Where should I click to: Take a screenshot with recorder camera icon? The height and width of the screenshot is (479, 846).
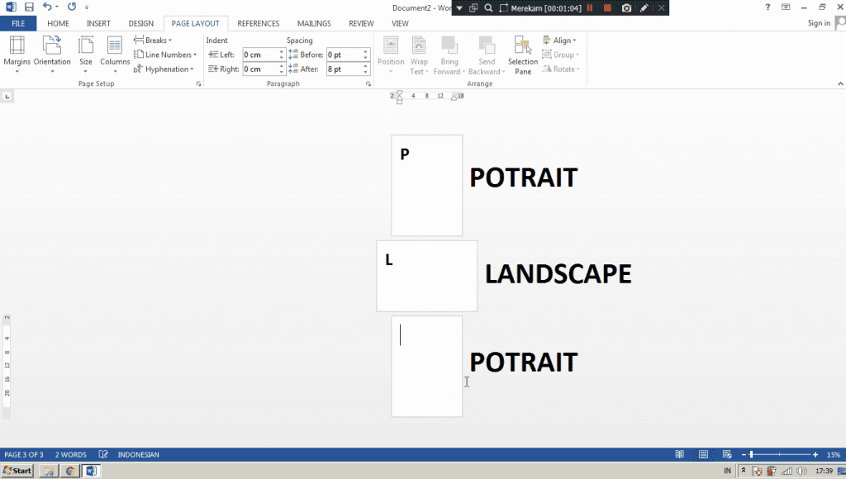[x=626, y=7]
